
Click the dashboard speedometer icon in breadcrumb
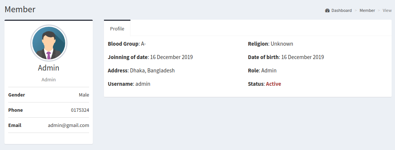pyautogui.click(x=328, y=10)
